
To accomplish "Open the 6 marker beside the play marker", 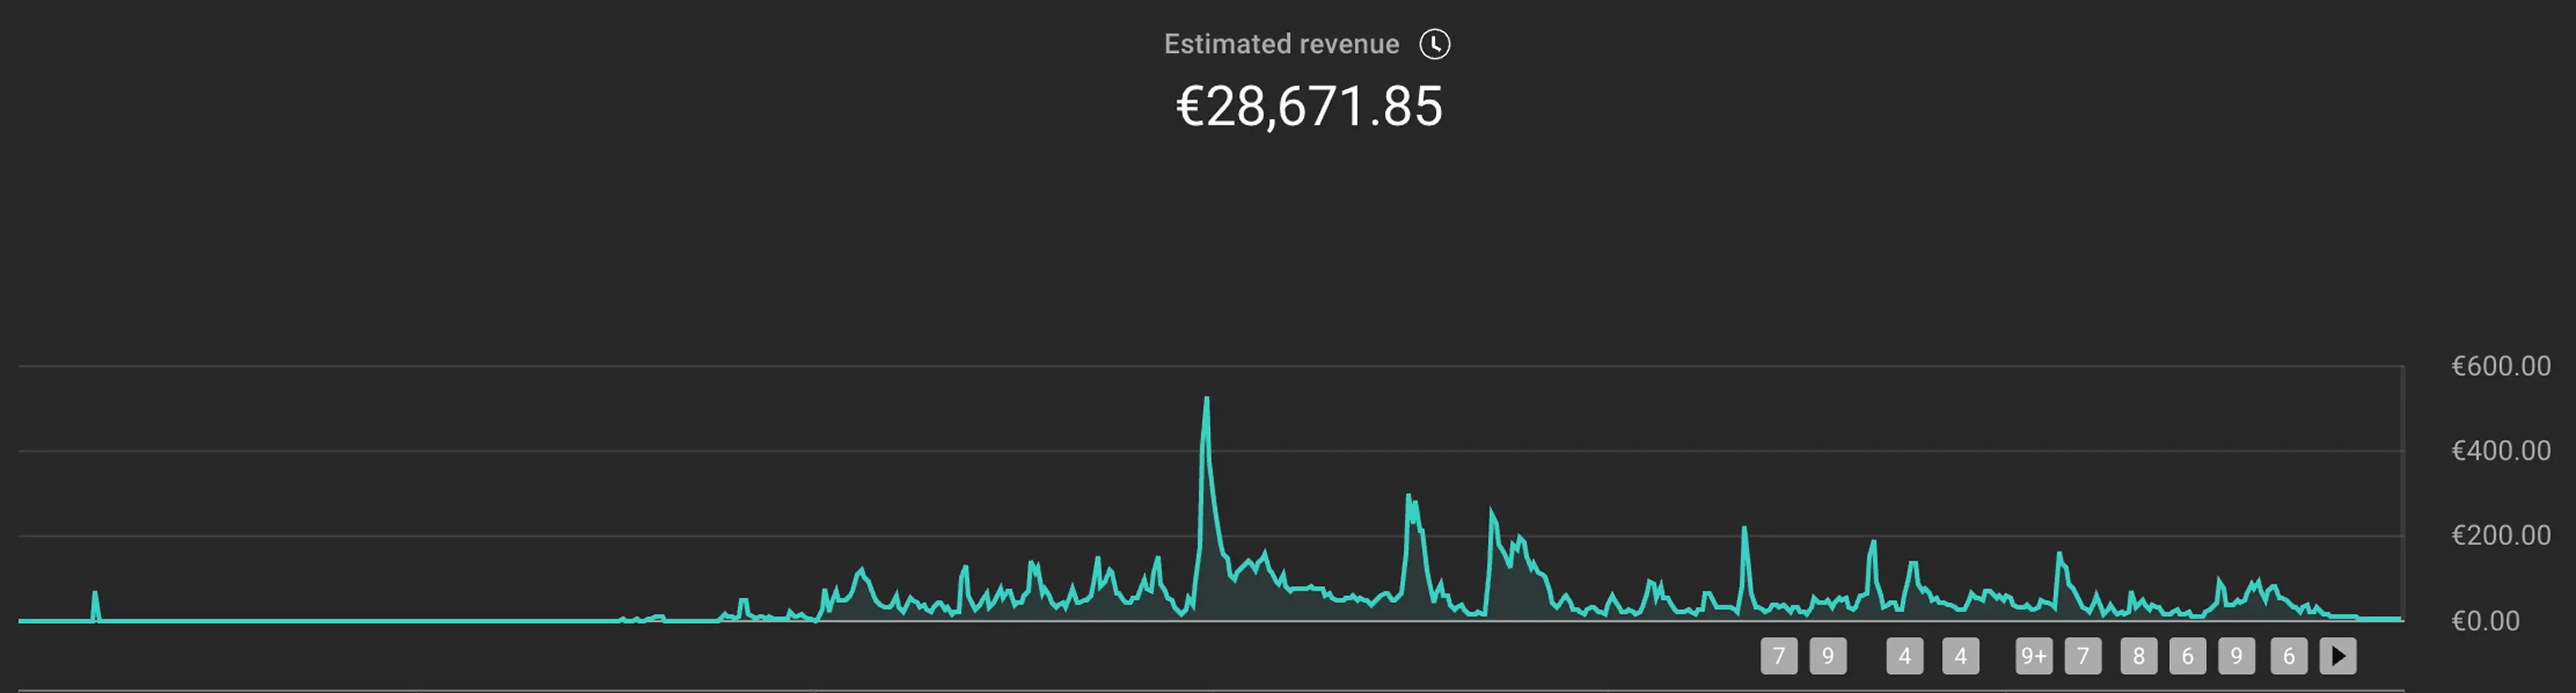I will point(2289,656).
